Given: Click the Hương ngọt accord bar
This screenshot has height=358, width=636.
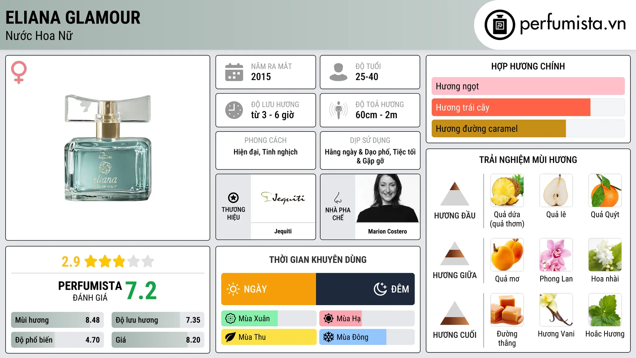Looking at the screenshot, I should (x=528, y=86).
